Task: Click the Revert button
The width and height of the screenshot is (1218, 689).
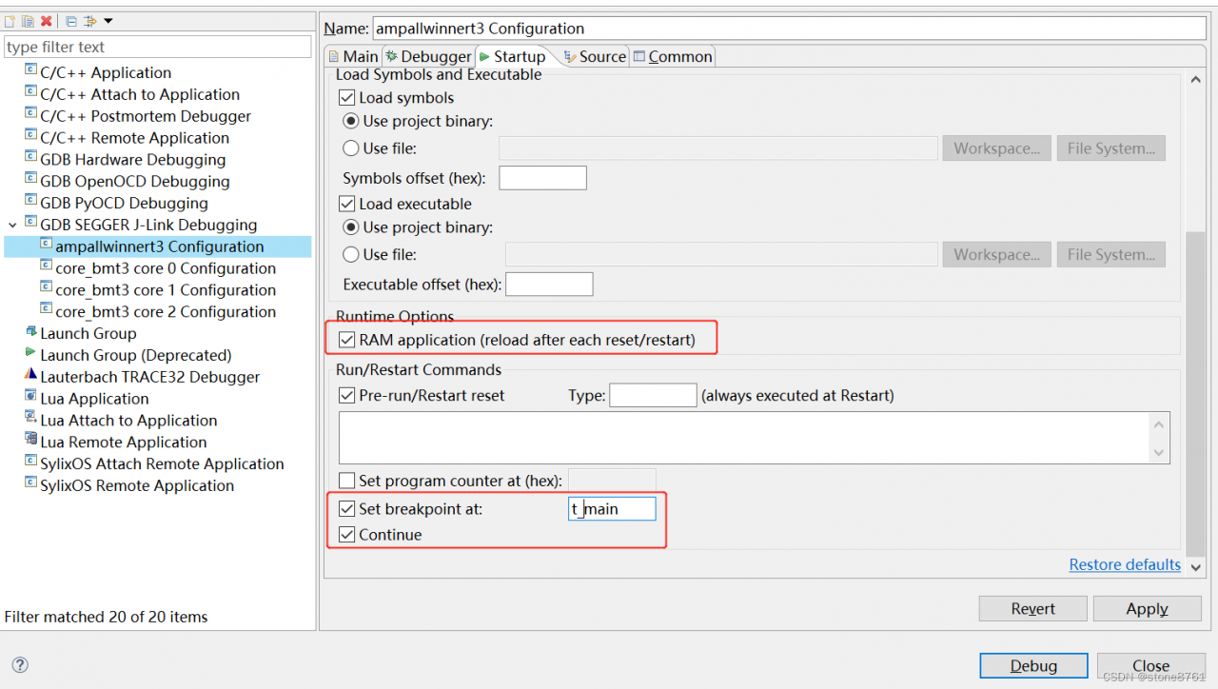Action: point(1033,609)
